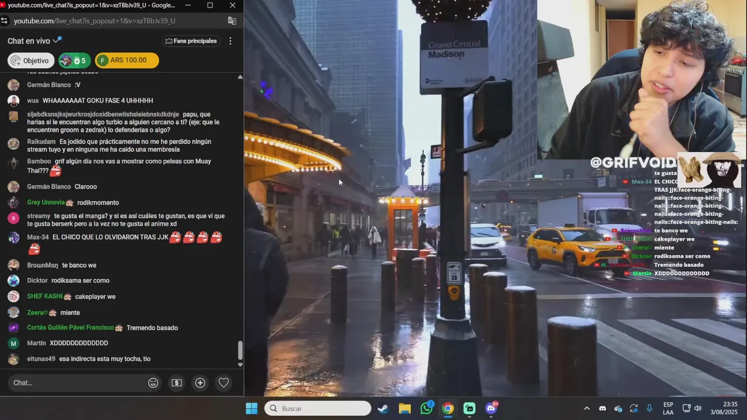Screen dimensions: 747x420
Task: Click wus avatar in chat
Action: (x=13, y=101)
